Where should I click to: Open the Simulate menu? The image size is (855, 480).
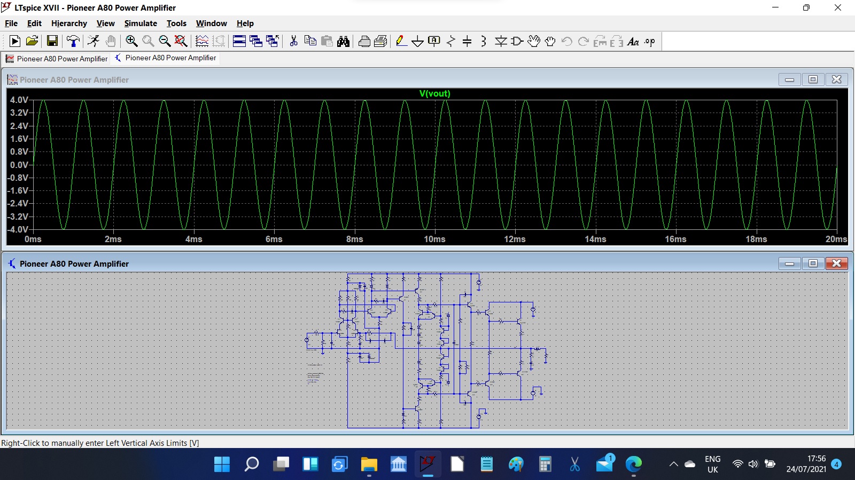[141, 23]
